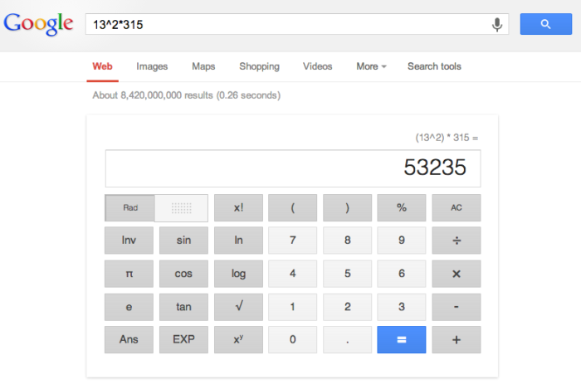Click the calculator result display 53235
The image size is (581, 389).
(292, 168)
